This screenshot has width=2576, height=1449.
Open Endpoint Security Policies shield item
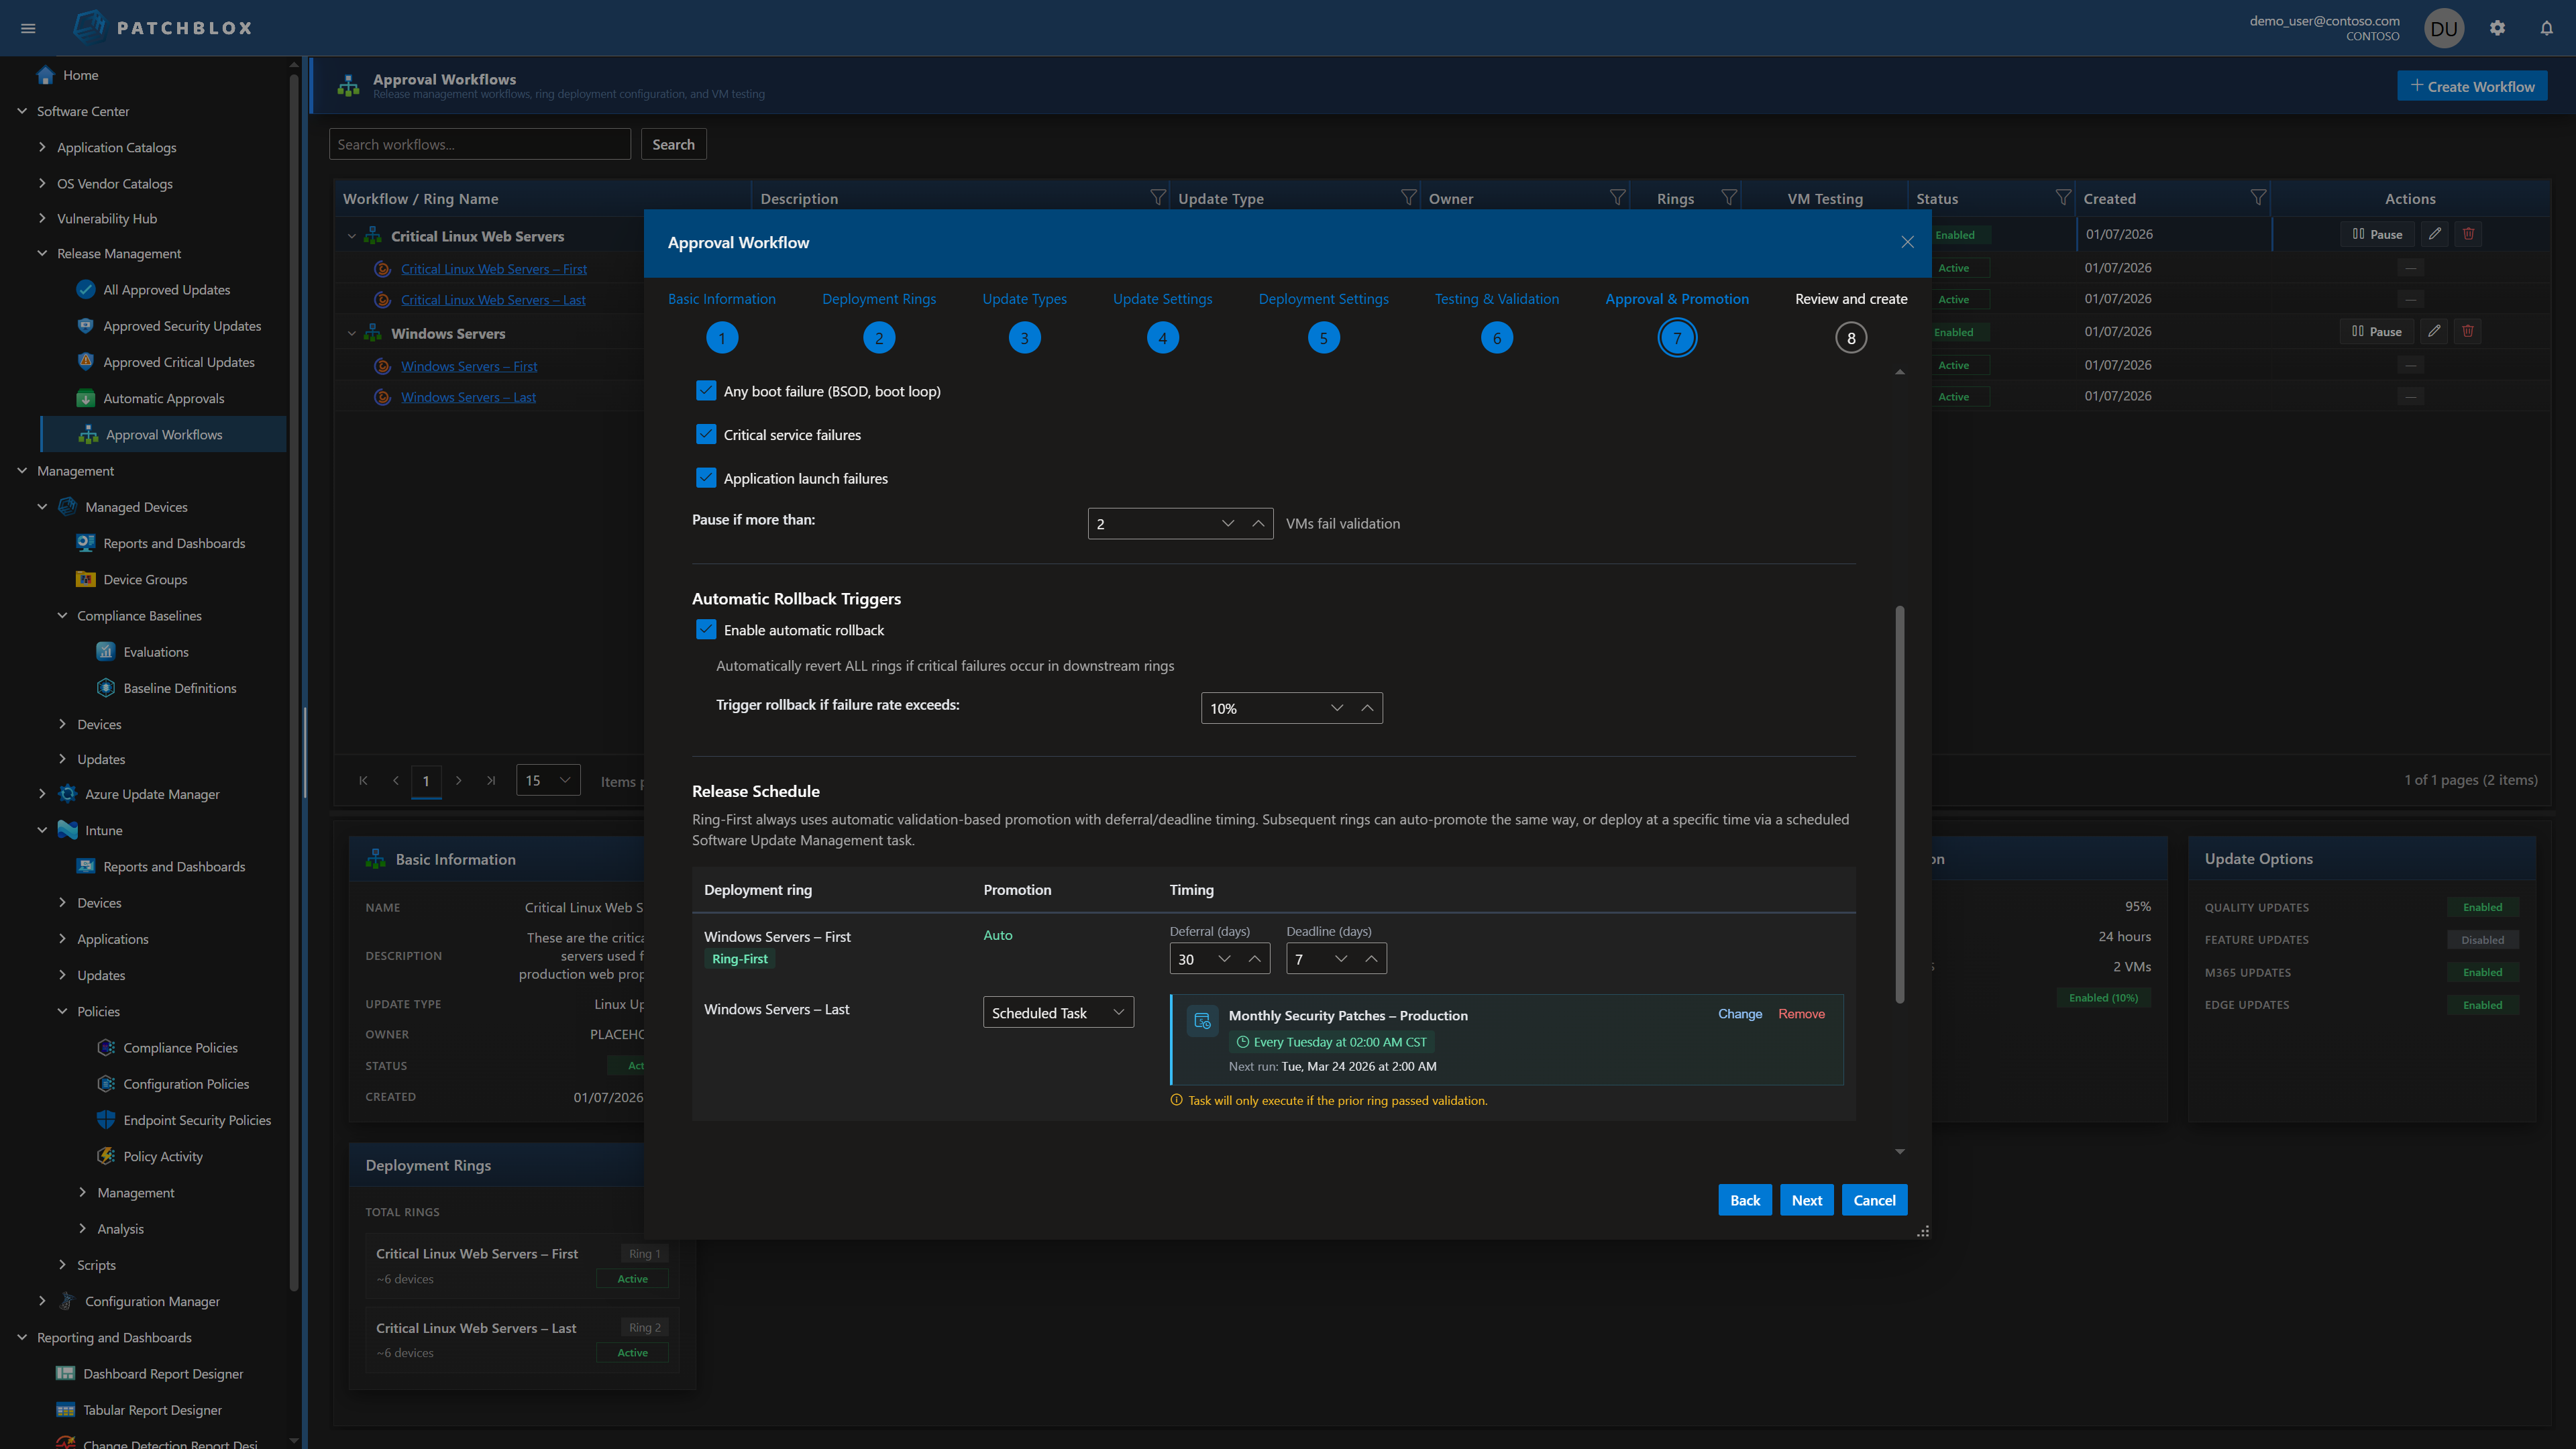tap(196, 1120)
